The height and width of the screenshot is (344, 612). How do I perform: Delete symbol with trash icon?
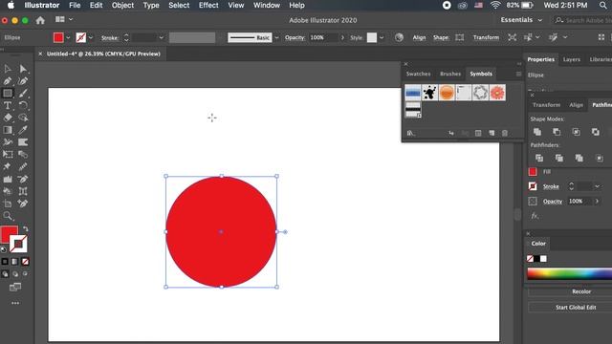click(505, 134)
